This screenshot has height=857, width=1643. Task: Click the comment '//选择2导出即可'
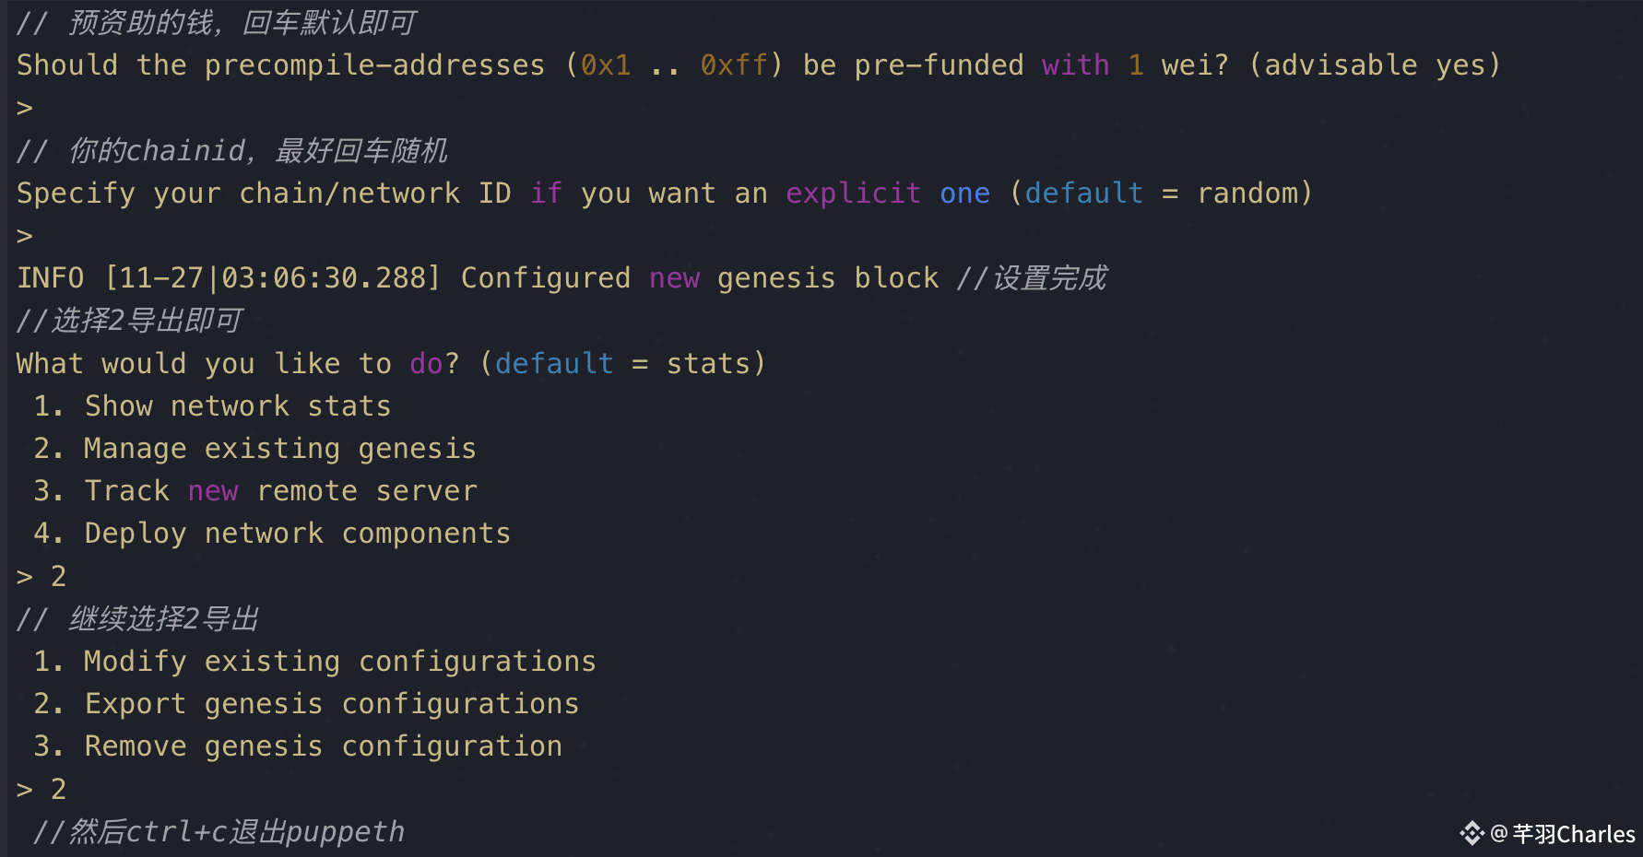tap(129, 321)
